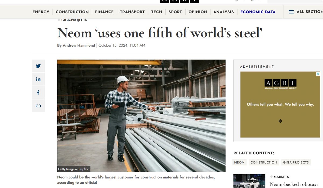Close the AGBI advertisement

(x=318, y=74)
